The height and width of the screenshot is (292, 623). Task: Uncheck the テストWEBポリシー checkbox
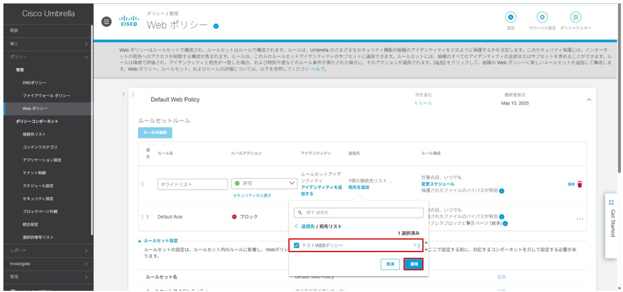pos(296,245)
